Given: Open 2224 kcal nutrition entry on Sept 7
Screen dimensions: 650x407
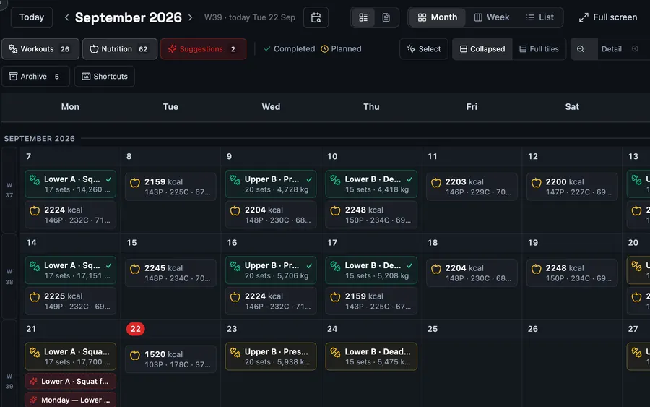Looking at the screenshot, I should click(71, 215).
